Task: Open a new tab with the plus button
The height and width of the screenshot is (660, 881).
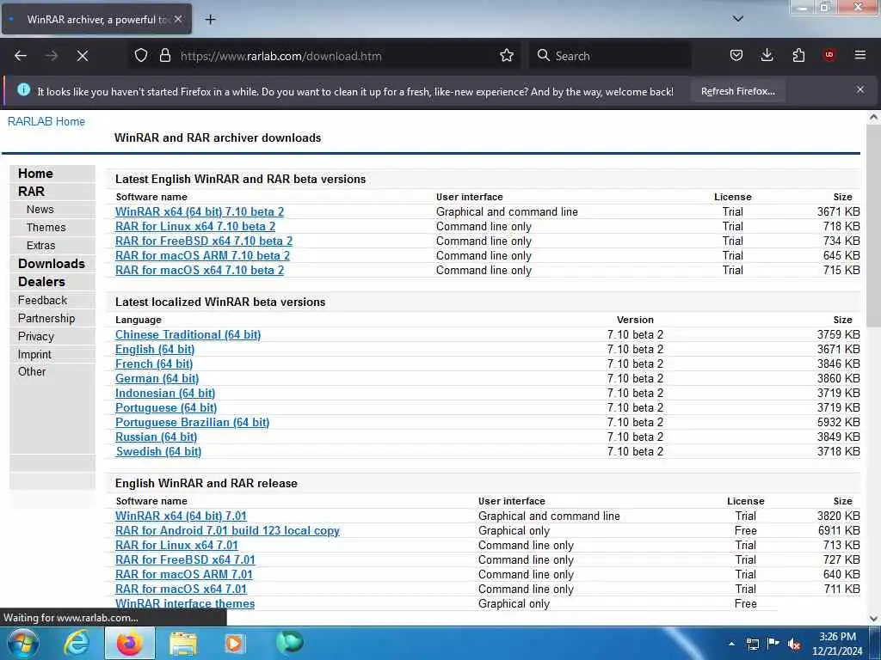Action: [x=210, y=20]
